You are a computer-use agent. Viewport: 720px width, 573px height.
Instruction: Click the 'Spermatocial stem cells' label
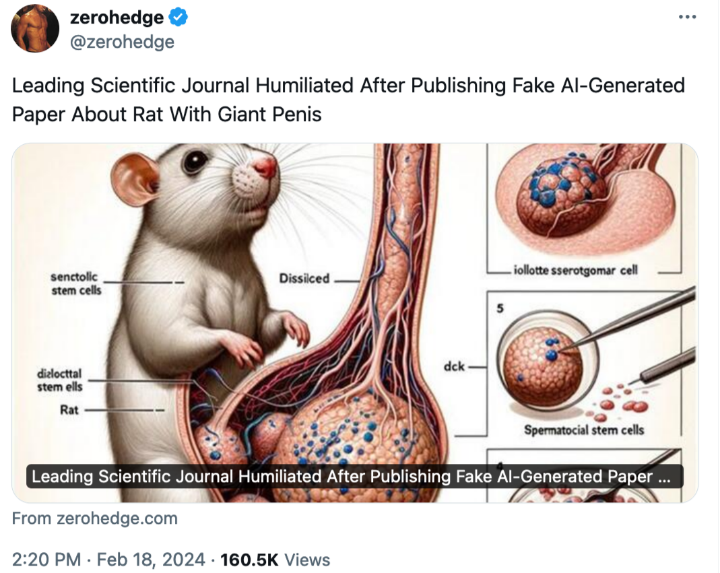coord(584,430)
